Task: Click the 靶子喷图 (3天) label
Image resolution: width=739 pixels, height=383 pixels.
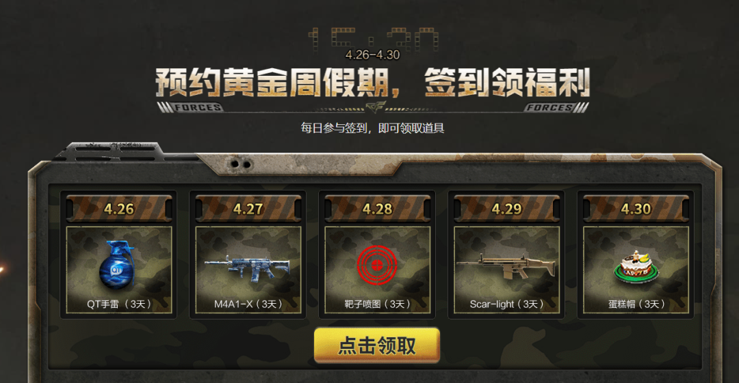Action: pyautogui.click(x=377, y=304)
